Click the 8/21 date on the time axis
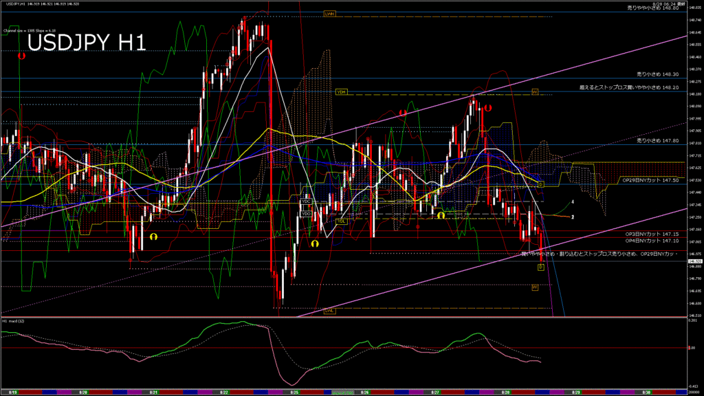 click(153, 393)
